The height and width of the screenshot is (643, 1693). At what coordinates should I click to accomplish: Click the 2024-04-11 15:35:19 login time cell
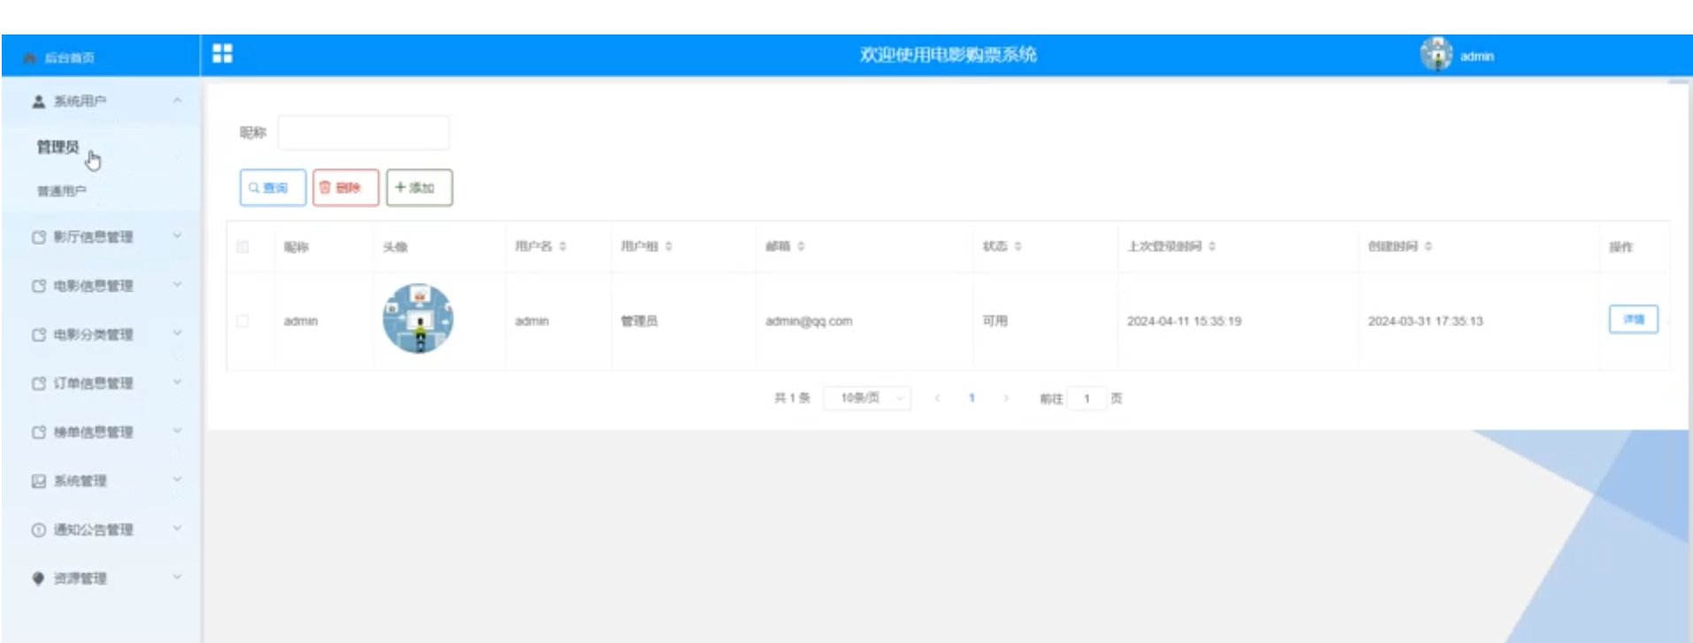tap(1184, 321)
